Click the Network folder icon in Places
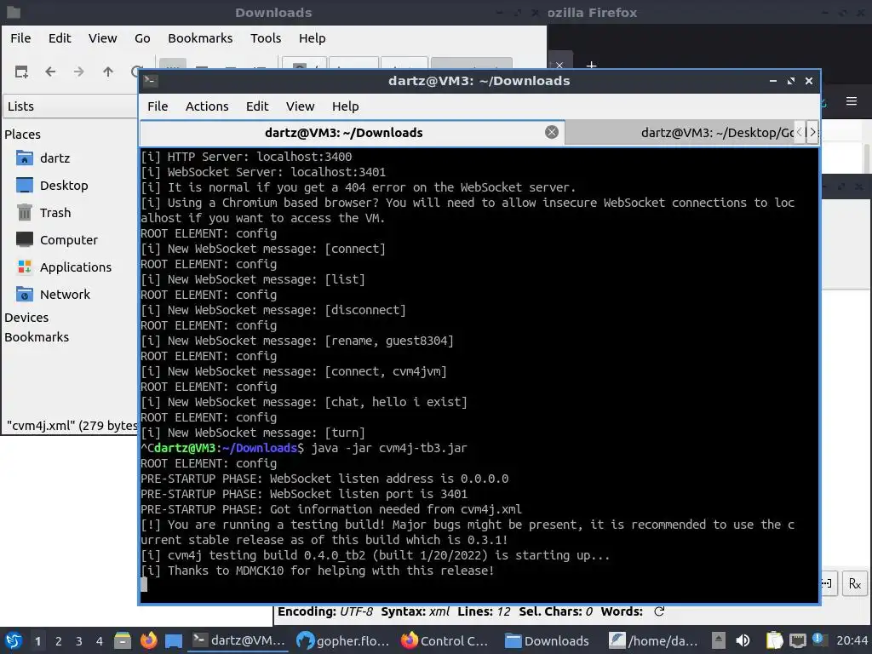The height and width of the screenshot is (654, 872). pyautogui.click(x=25, y=294)
